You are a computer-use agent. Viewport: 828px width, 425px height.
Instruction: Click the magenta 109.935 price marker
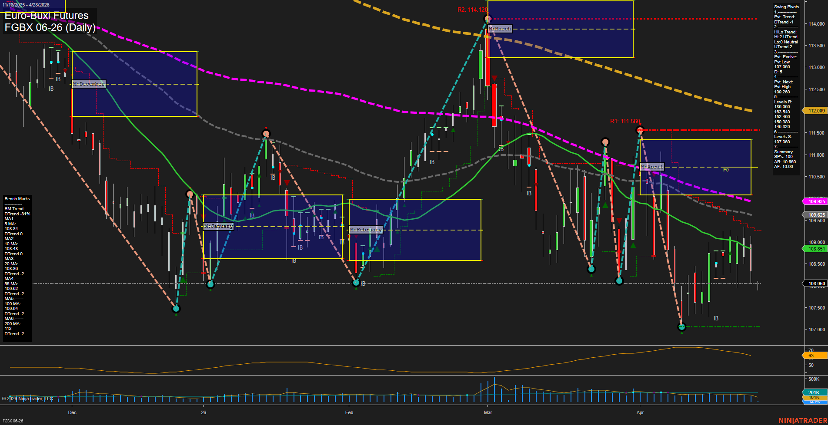coord(816,201)
